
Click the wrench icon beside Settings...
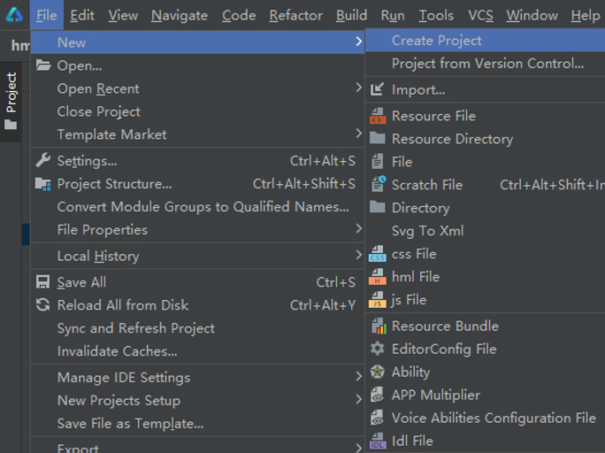pos(42,161)
